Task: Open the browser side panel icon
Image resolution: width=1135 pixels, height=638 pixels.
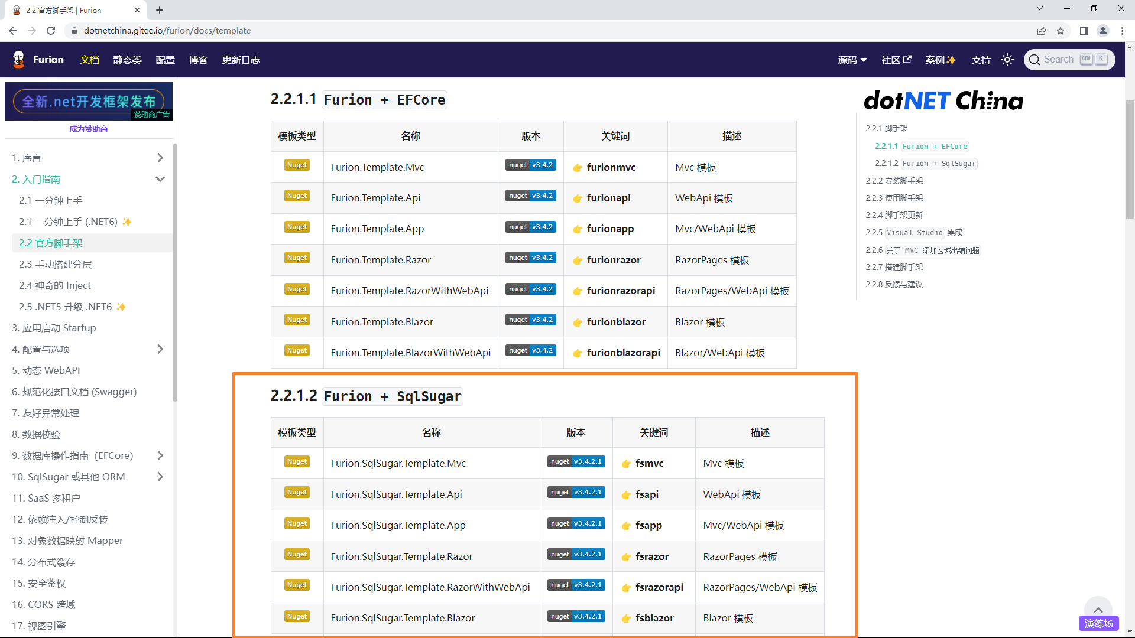Action: 1084,31
